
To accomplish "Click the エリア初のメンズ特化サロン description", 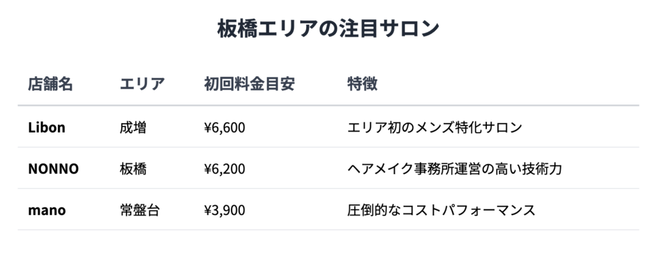I will tap(435, 127).
